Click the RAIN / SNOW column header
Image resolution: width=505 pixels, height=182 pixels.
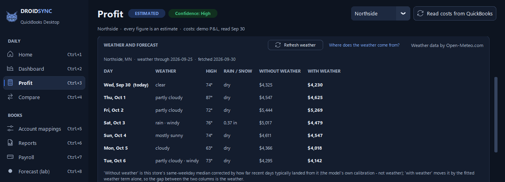tap(238, 71)
